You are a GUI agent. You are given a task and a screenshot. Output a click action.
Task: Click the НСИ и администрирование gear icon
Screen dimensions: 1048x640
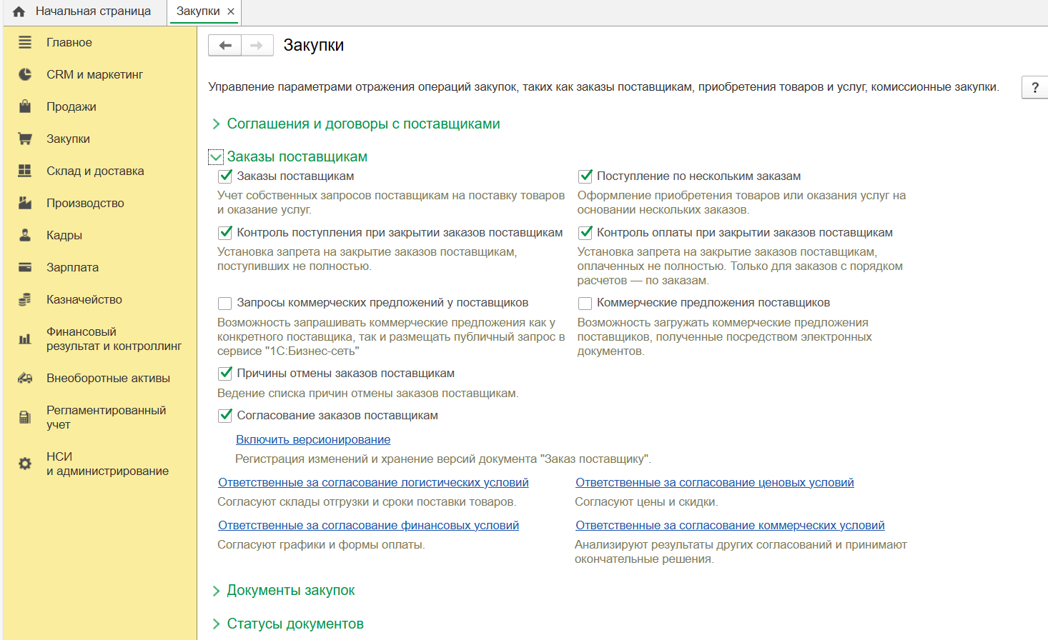point(25,464)
